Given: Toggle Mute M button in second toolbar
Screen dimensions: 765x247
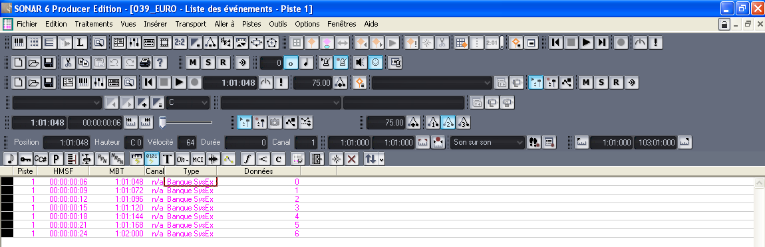Looking at the screenshot, I should point(193,62).
